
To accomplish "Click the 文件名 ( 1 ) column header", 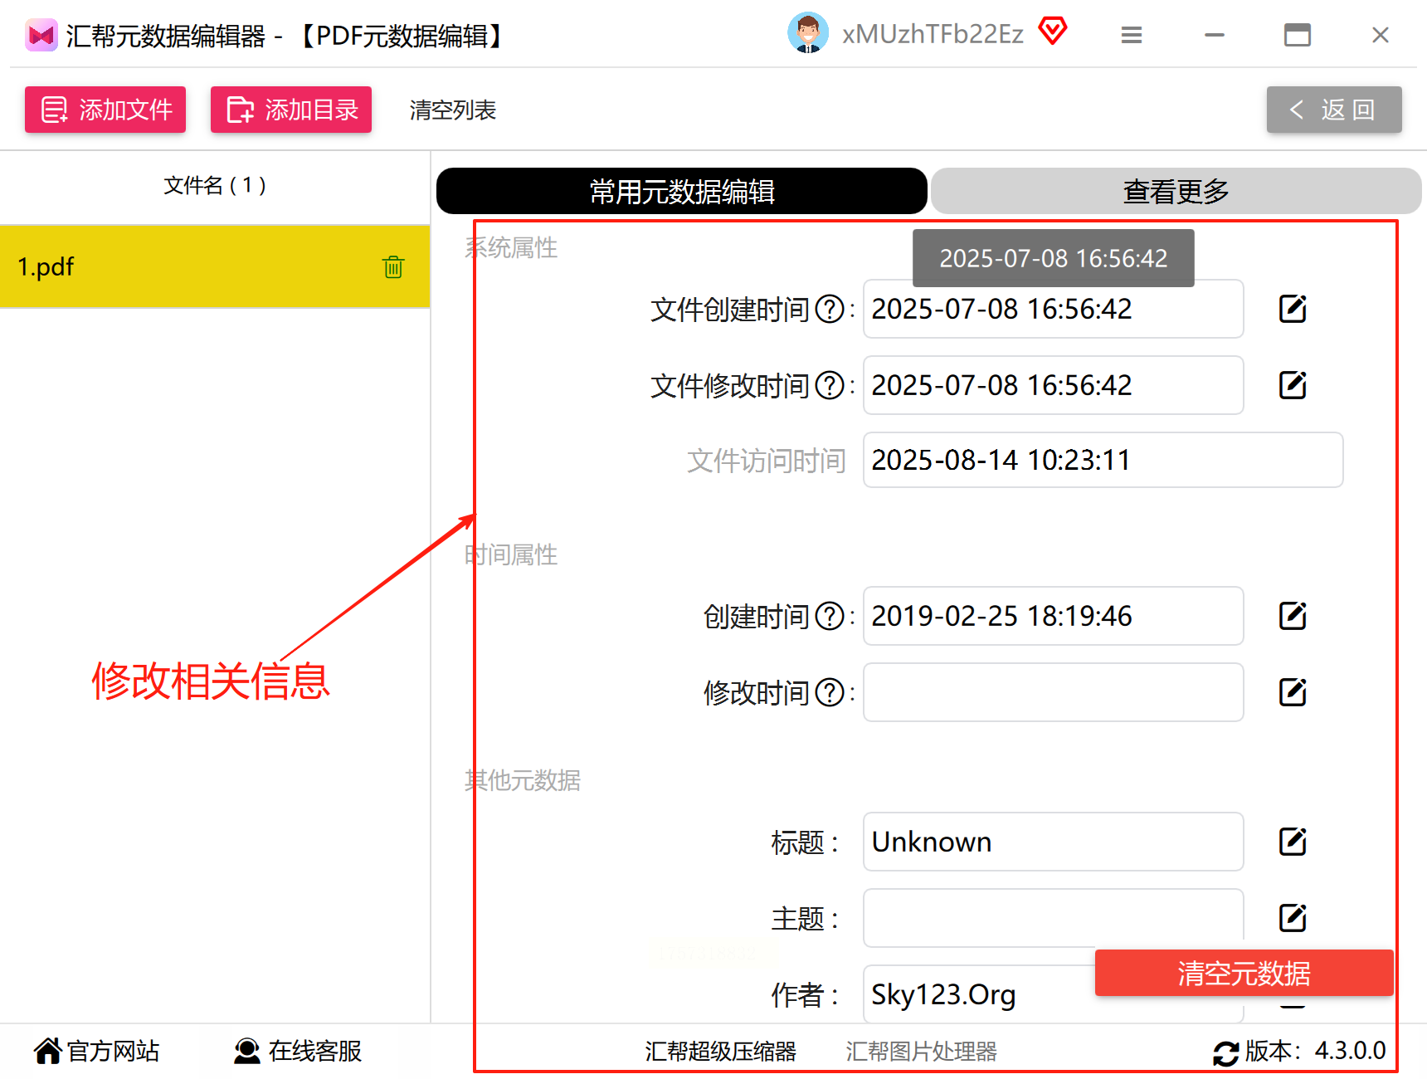I will point(214,185).
